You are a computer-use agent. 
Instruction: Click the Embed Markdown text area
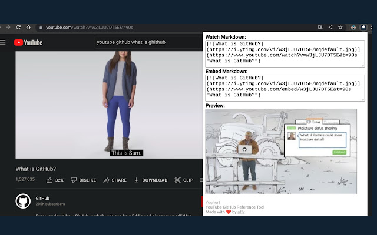[x=285, y=88]
